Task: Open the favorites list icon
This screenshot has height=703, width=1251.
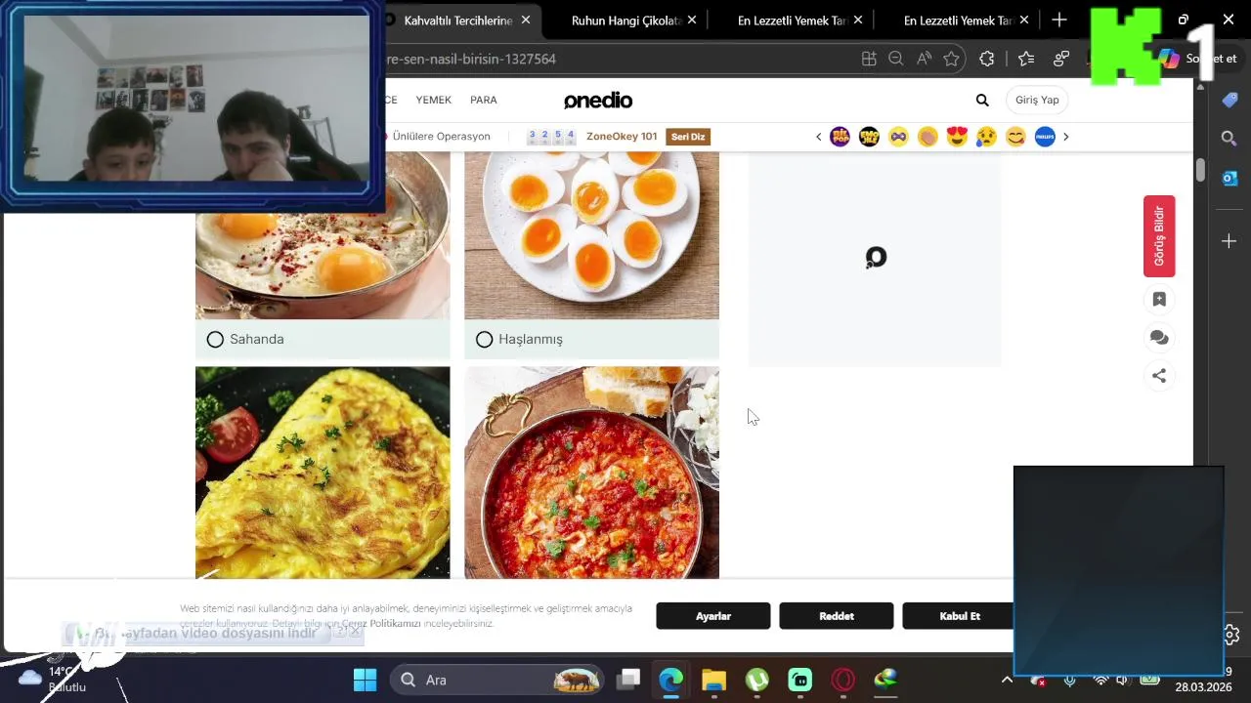Action: [1026, 59]
